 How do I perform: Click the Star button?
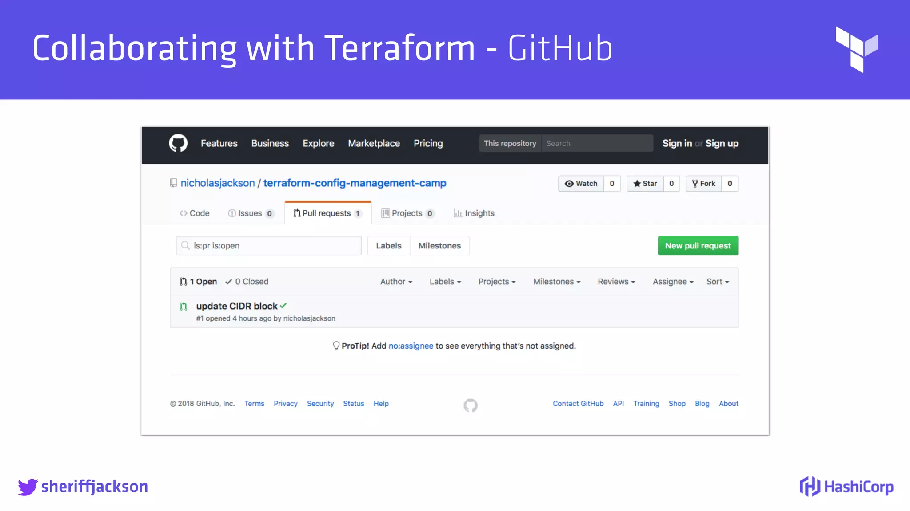pyautogui.click(x=645, y=184)
